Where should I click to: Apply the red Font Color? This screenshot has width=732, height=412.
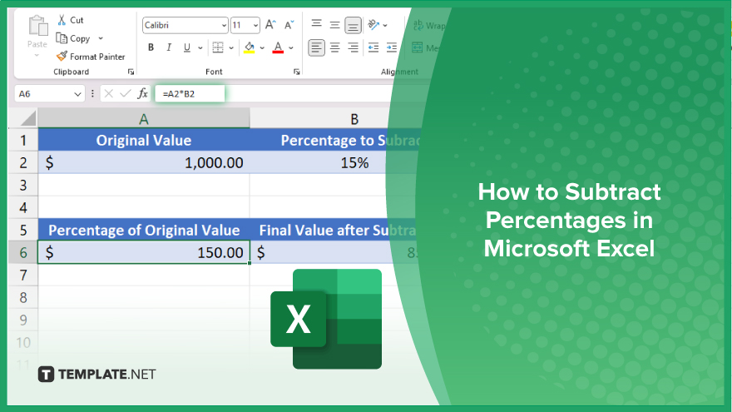click(278, 47)
